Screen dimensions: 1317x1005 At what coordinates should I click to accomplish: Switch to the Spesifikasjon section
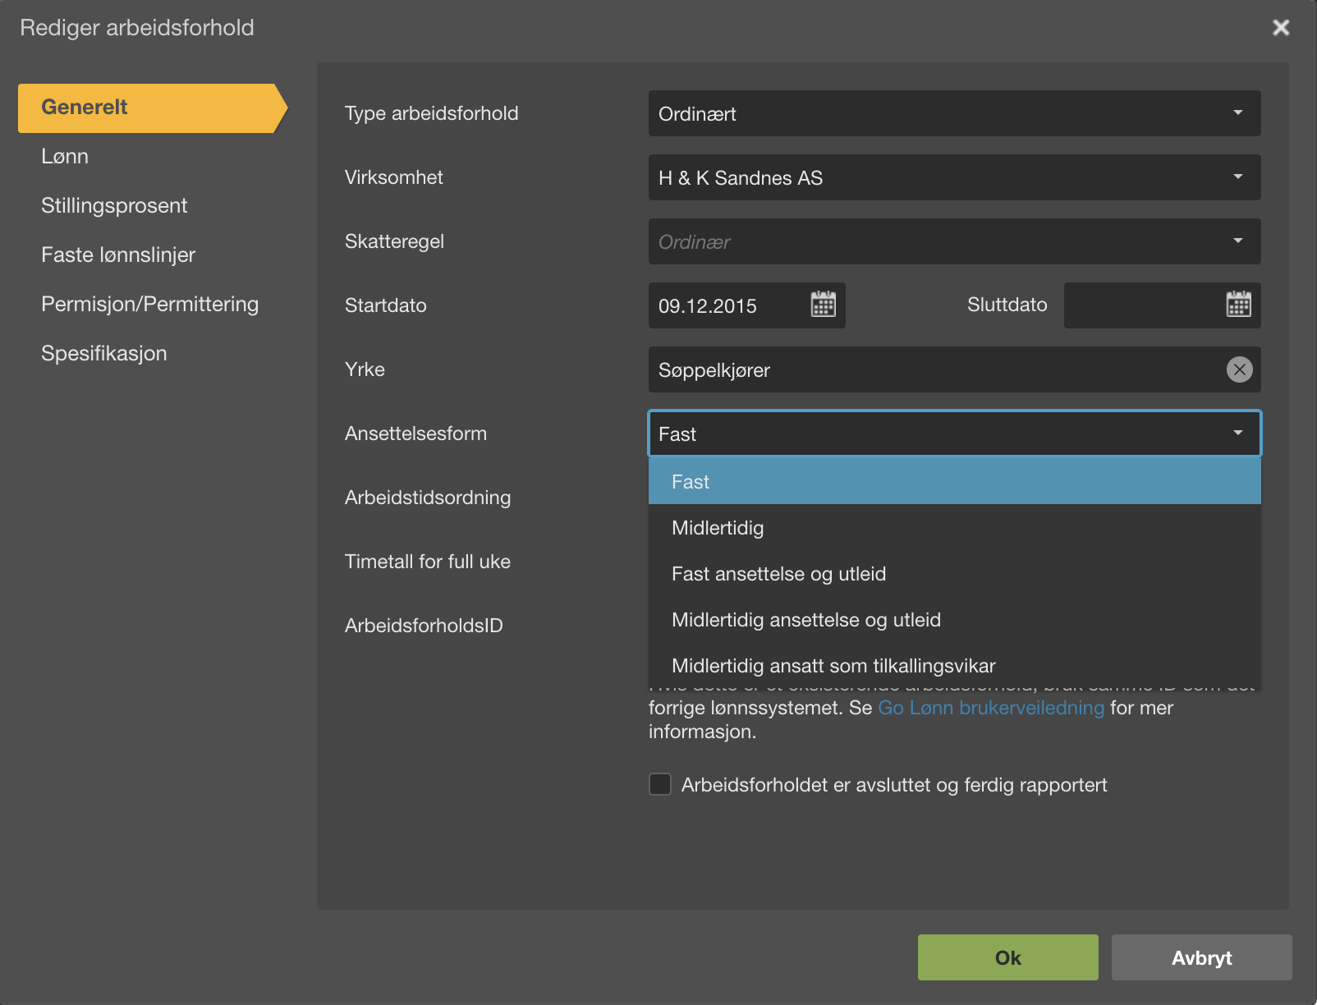(x=104, y=353)
